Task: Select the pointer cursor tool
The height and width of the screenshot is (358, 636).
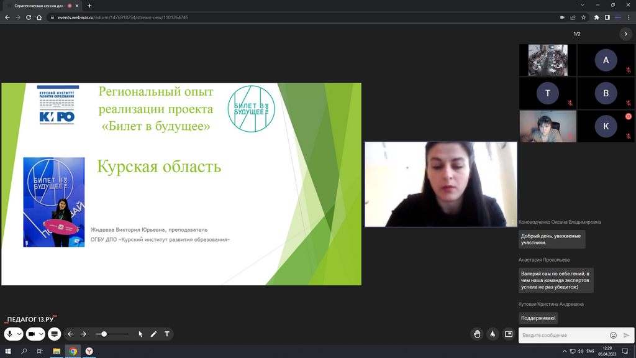Action: pyautogui.click(x=140, y=334)
